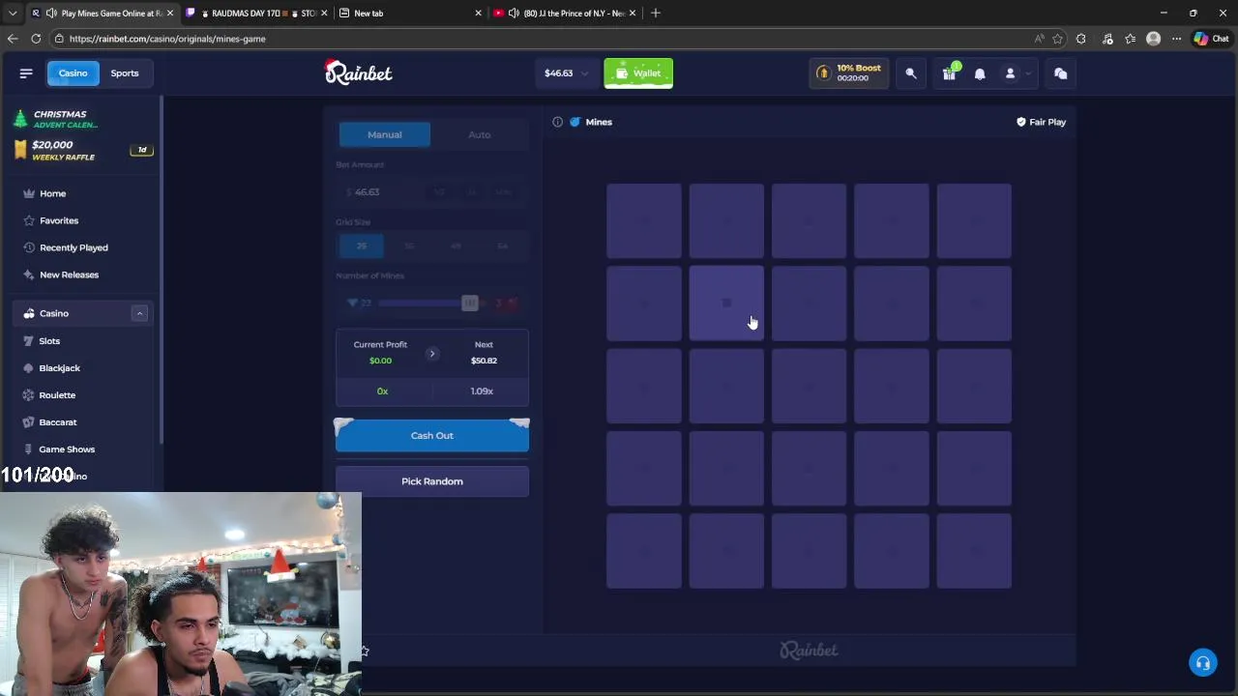
Task: Open the Fair Play shield
Action: (1041, 122)
